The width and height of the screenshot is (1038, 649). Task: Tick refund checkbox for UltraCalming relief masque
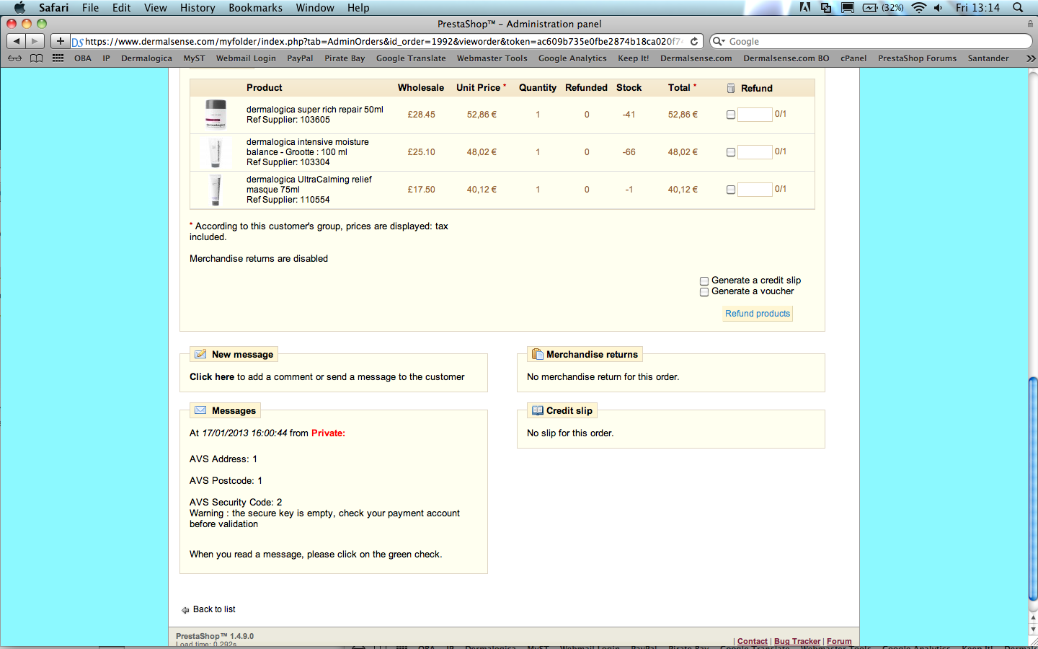click(731, 190)
